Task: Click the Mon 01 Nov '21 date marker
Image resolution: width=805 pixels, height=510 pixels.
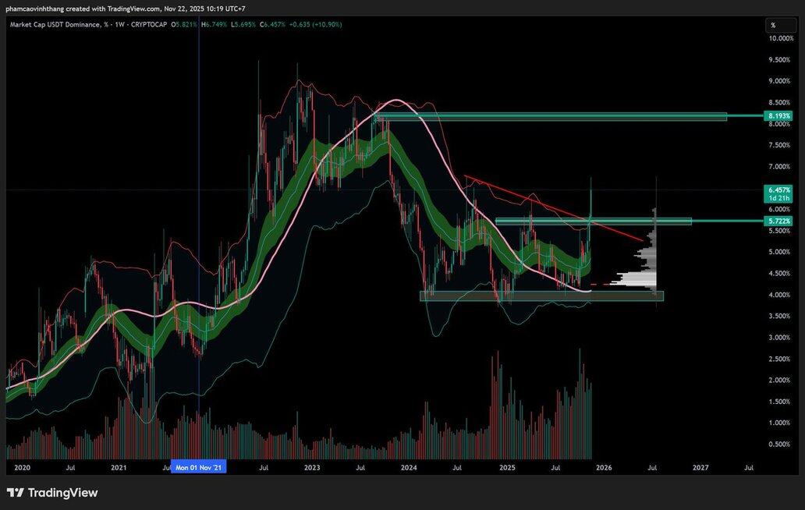Action: (198, 467)
